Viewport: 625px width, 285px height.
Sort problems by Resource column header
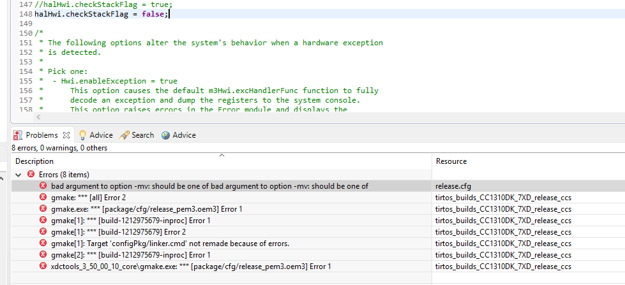point(451,161)
